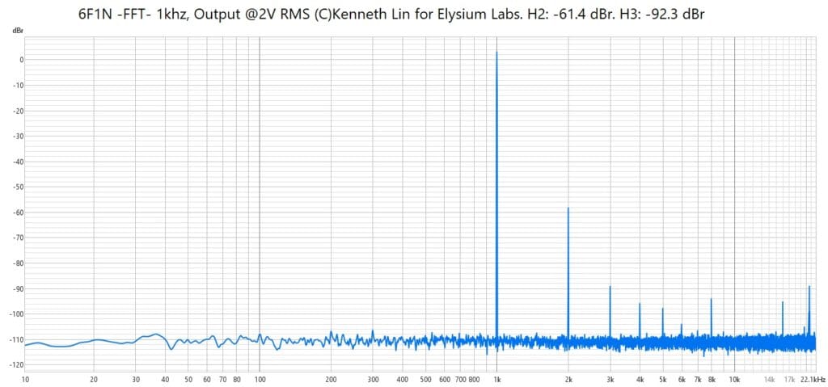Click the 100 Hz frequency axis label
Viewport: 828px width, 387px height.
(260, 380)
